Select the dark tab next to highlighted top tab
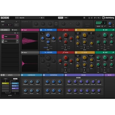Viewport: 115px width, 115px height. 66,18
